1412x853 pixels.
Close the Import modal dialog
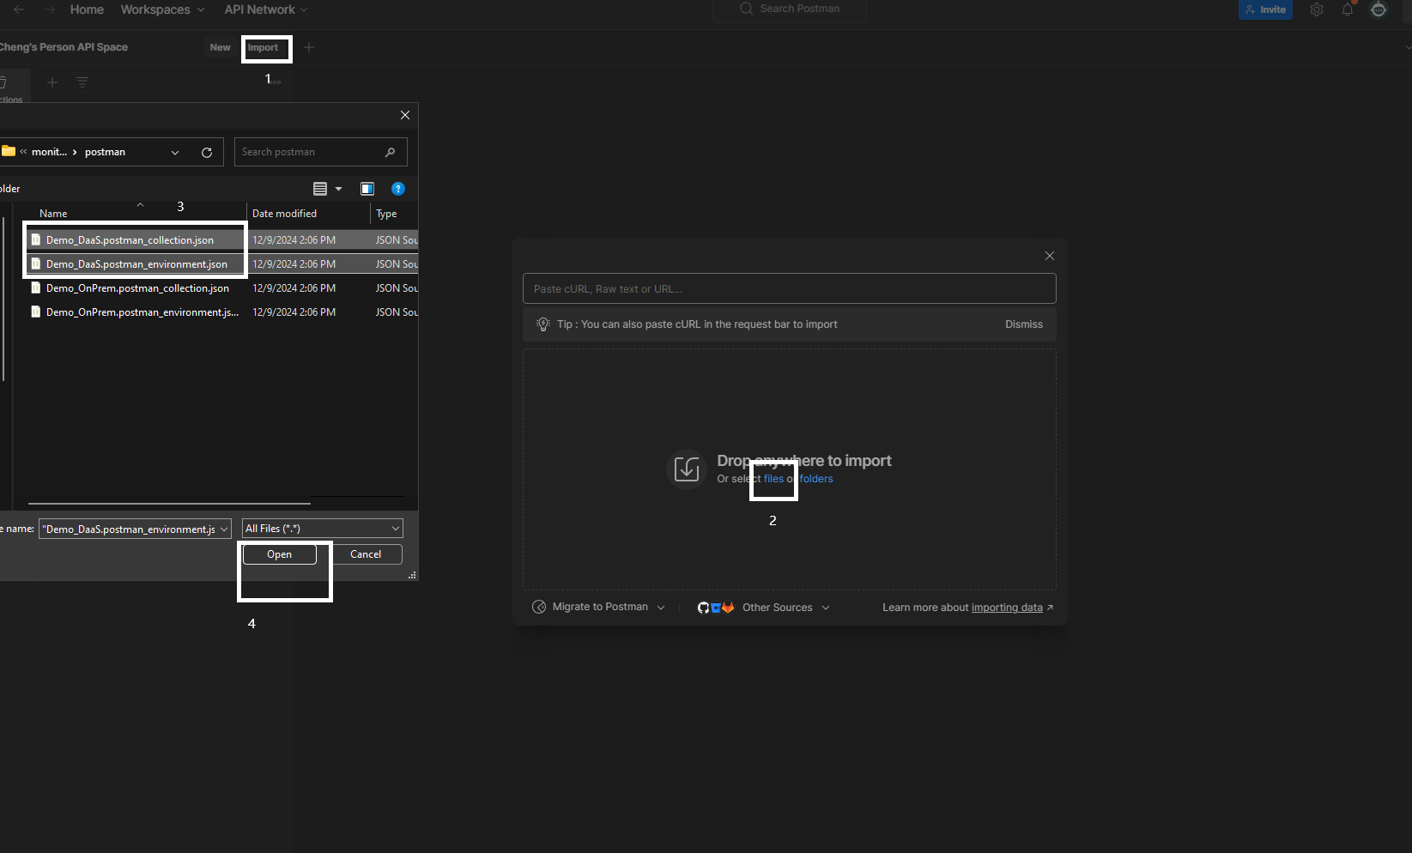click(1049, 256)
